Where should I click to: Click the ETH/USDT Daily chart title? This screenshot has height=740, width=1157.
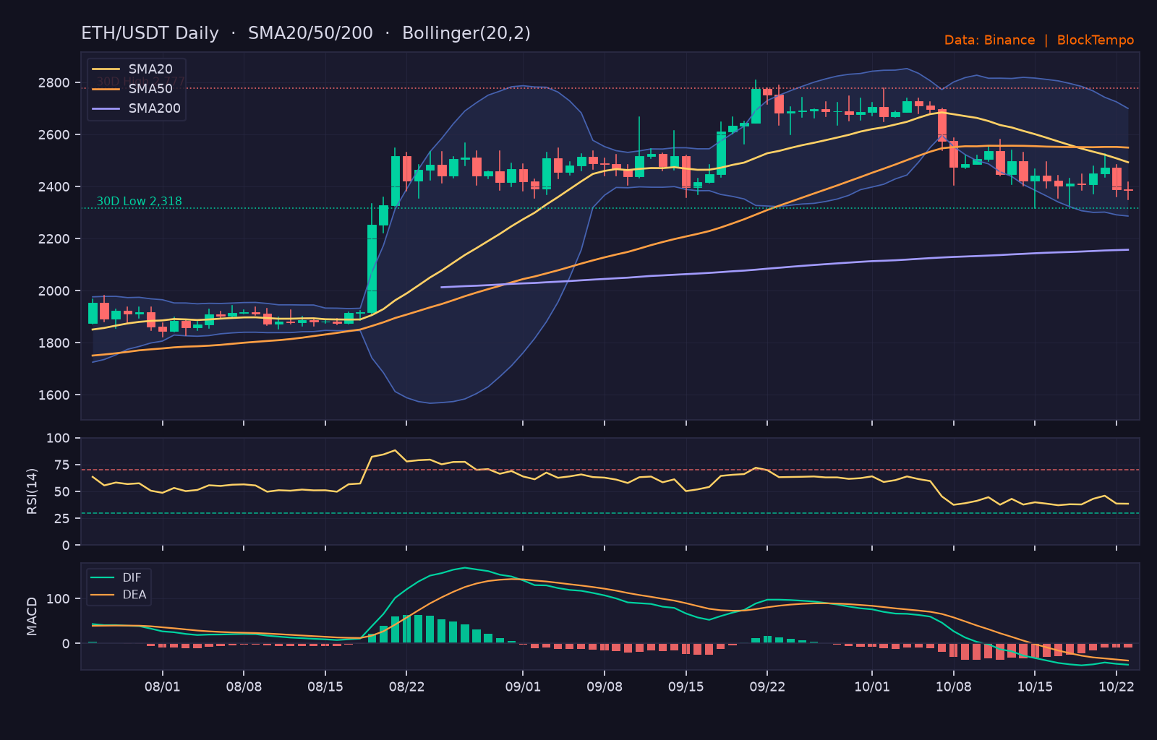coord(306,33)
